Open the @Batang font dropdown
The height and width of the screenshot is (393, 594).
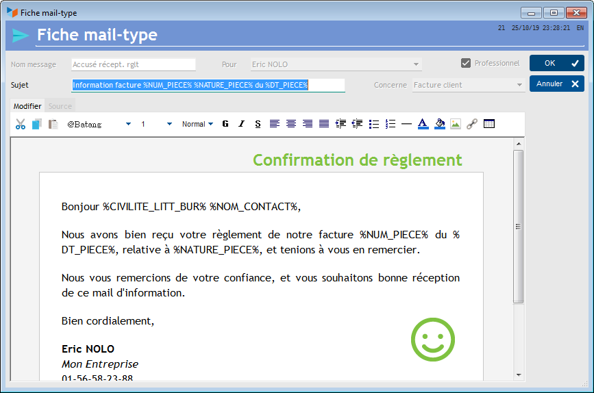128,124
